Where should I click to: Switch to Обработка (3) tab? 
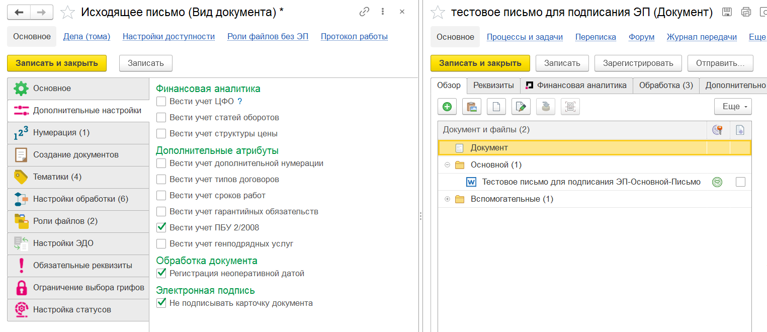click(666, 86)
